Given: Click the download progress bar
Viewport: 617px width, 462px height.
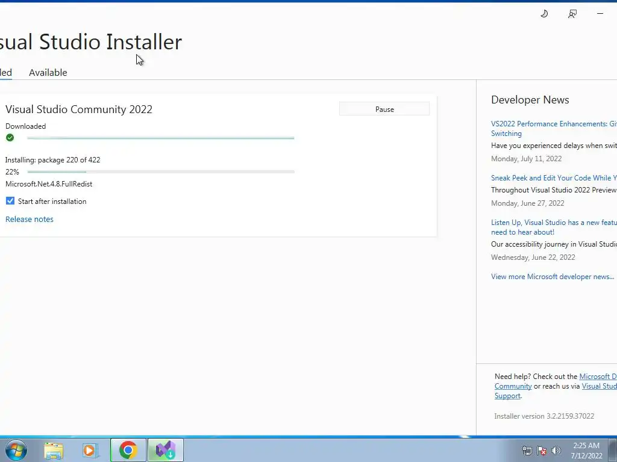Looking at the screenshot, I should pyautogui.click(x=160, y=138).
